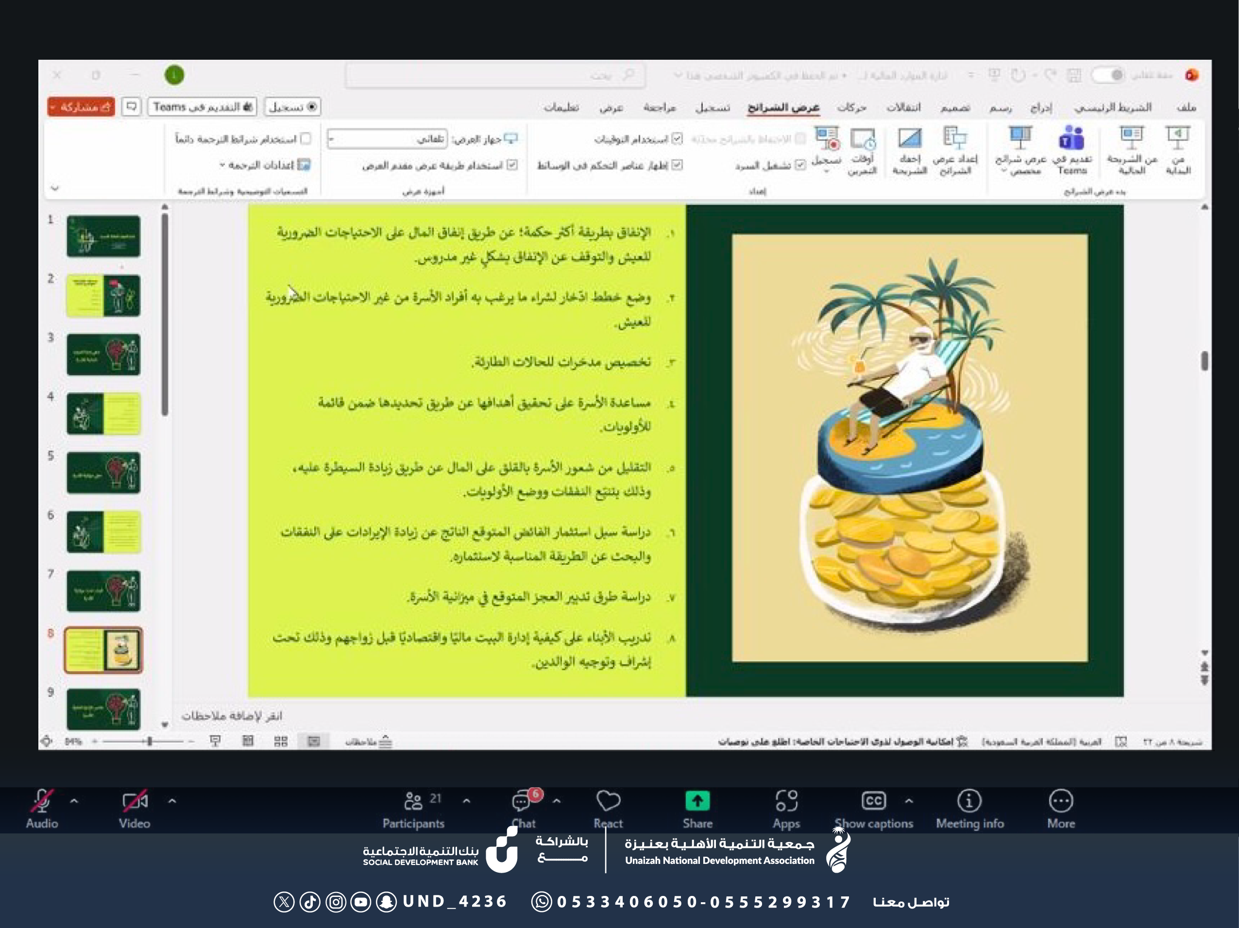Viewport: 1239px width, 928px height.
Task: Open the monitor selection dropdown
Action: click(388, 138)
